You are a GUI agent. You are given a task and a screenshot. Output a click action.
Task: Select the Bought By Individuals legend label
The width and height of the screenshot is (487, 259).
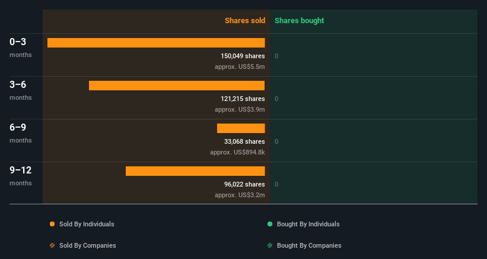pos(308,224)
